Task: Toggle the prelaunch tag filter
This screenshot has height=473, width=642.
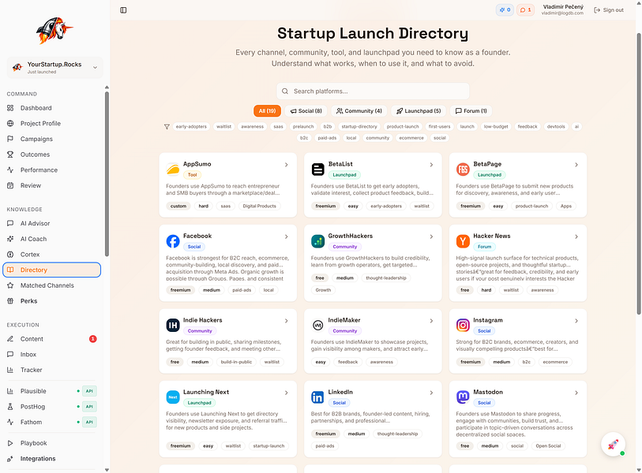Action: [303, 127]
